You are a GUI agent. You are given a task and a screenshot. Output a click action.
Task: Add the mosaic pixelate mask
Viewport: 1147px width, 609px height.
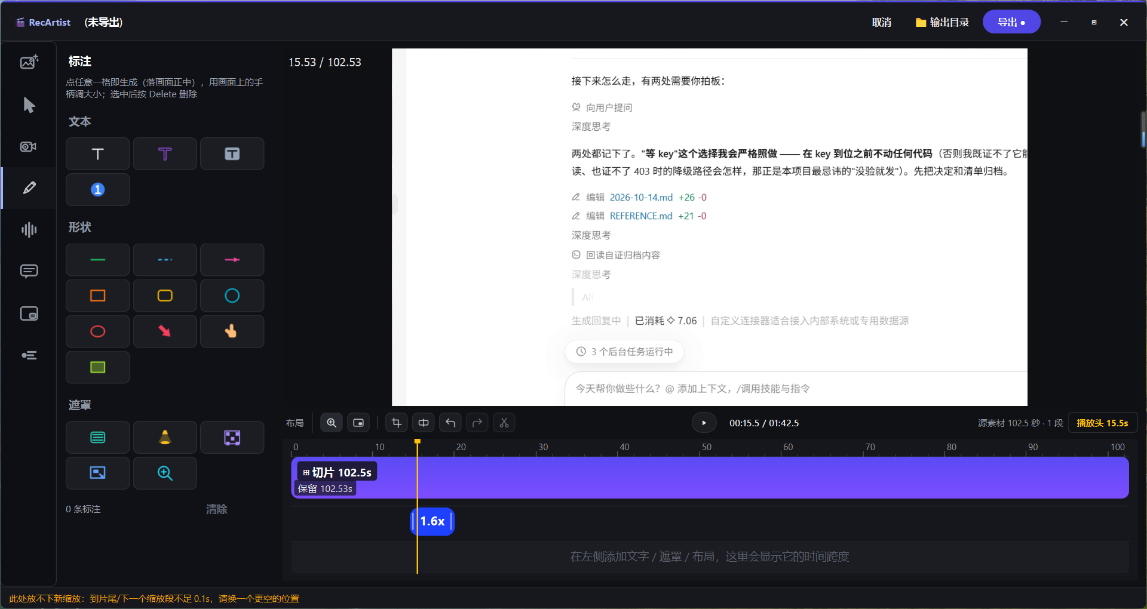tap(232, 438)
